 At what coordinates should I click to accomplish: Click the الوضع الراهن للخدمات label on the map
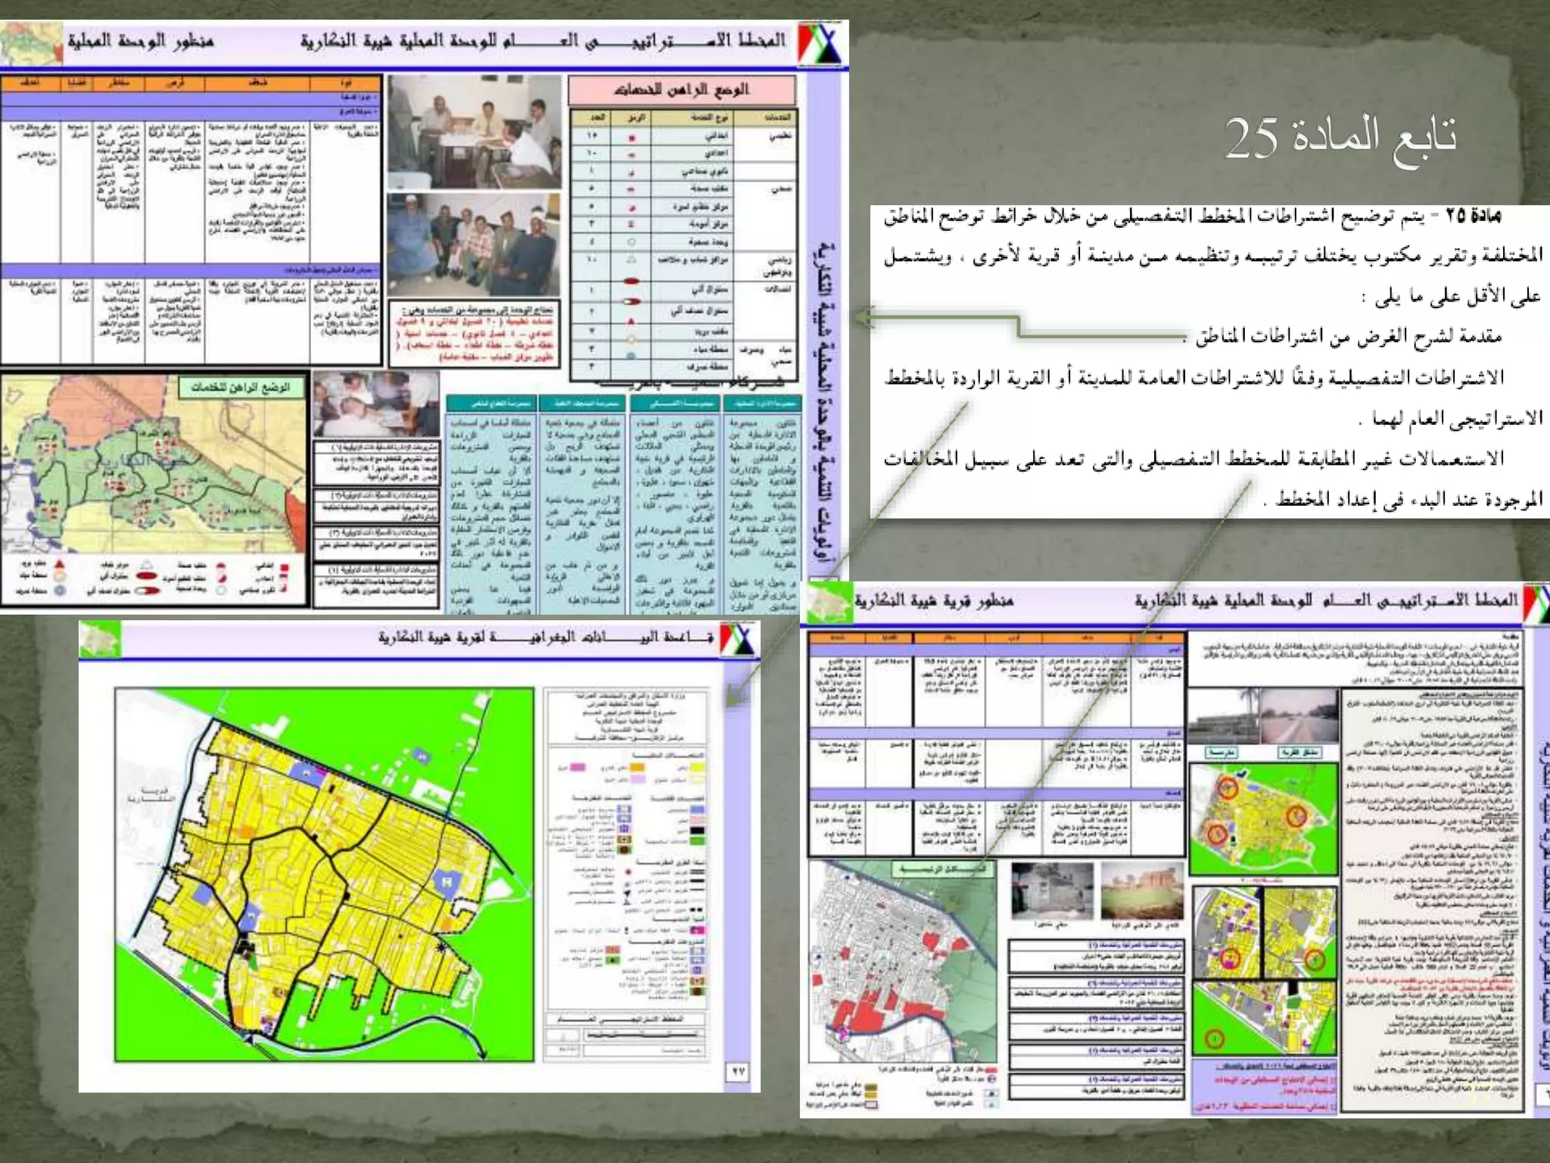click(x=240, y=388)
